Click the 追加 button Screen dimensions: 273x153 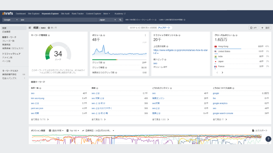click(265, 28)
